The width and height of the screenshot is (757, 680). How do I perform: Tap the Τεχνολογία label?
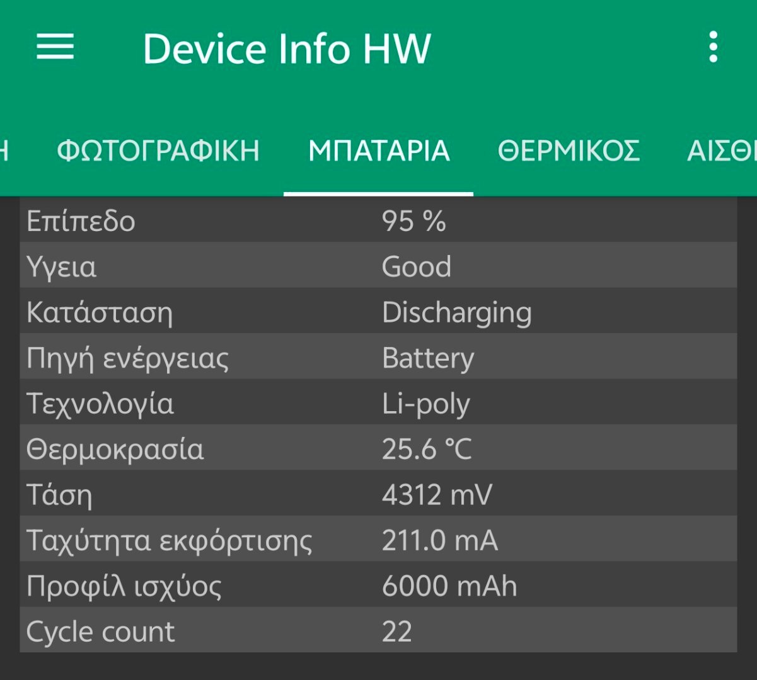point(100,404)
